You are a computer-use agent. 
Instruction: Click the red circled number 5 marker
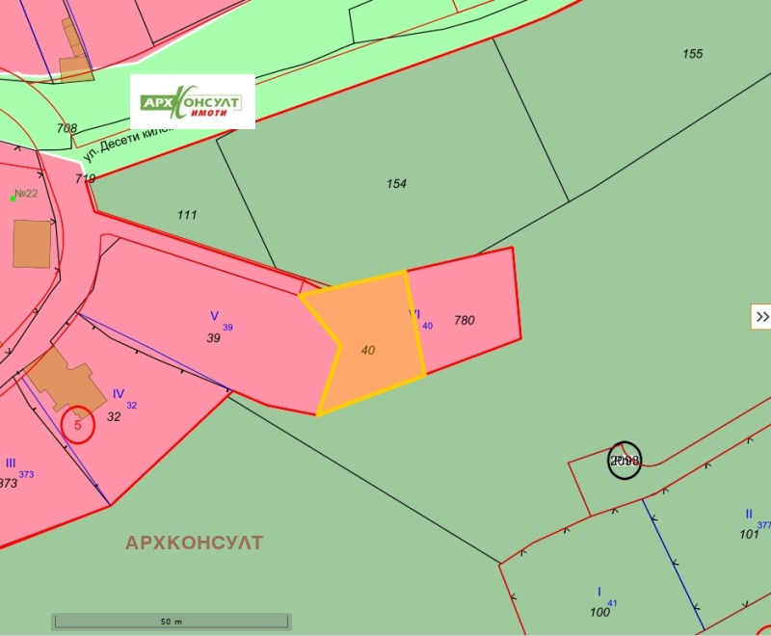click(77, 425)
